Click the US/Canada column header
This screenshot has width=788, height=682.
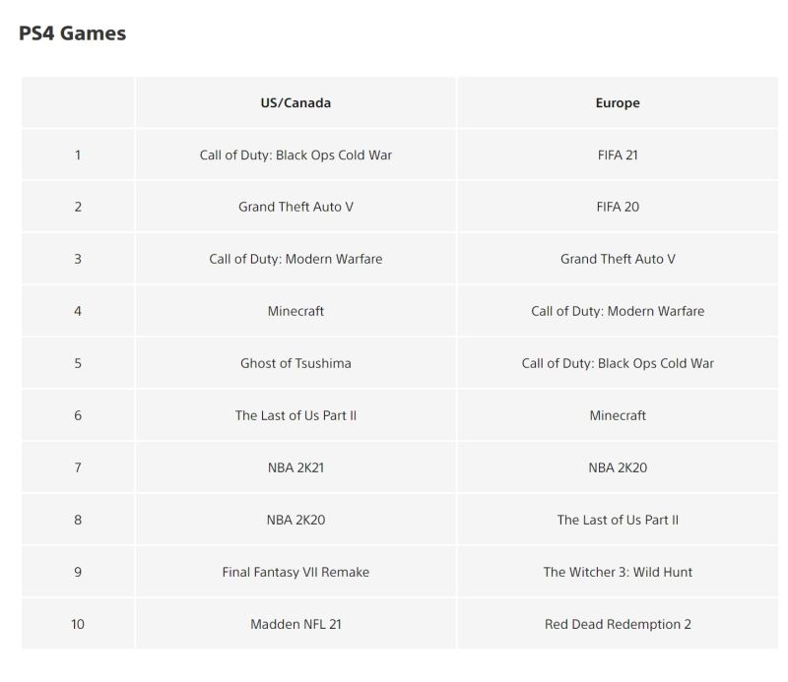coord(295,102)
